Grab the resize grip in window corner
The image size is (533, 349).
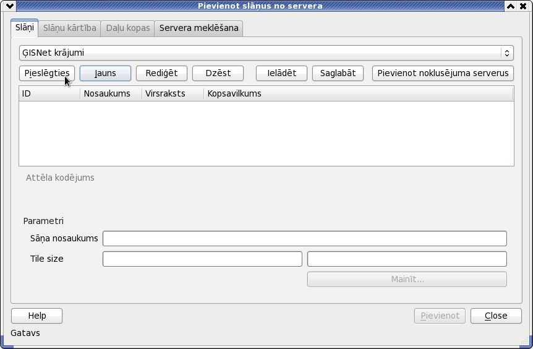(x=525, y=340)
